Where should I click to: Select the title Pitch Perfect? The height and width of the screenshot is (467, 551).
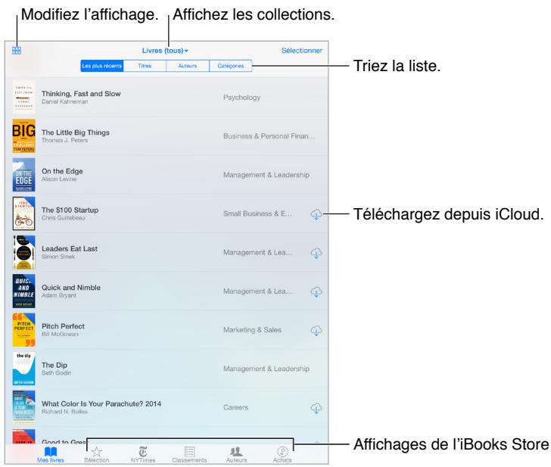[63, 326]
